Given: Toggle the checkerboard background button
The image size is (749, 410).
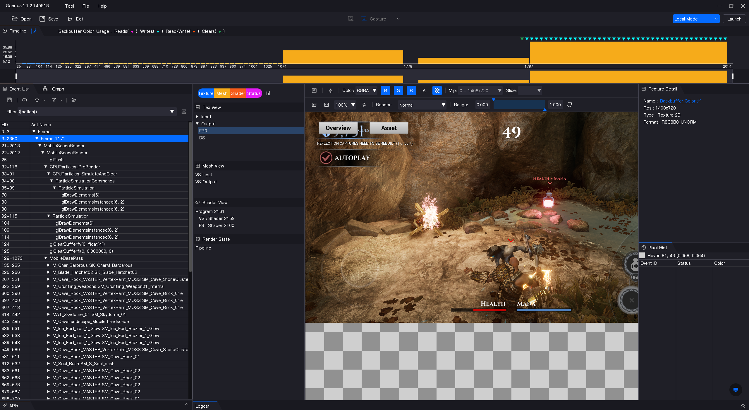Looking at the screenshot, I should (437, 90).
